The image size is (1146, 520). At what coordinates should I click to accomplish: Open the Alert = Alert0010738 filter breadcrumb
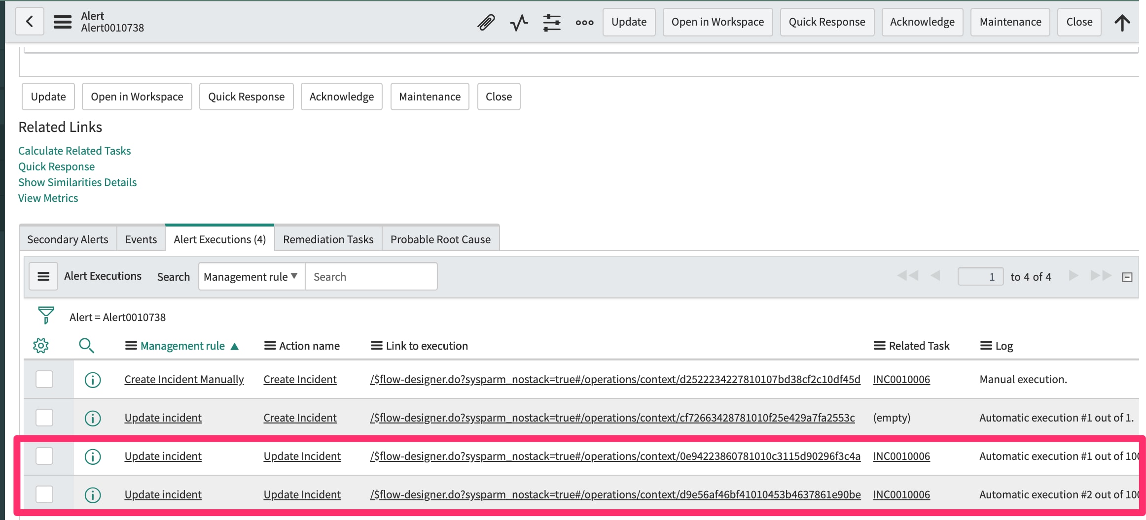tap(117, 317)
